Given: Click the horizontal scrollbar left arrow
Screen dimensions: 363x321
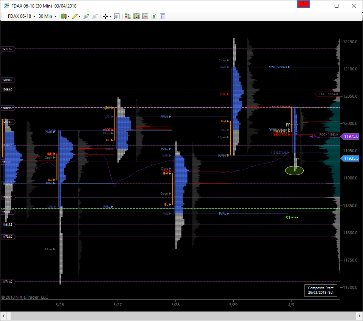Looking at the screenshot, I should pyautogui.click(x=3, y=316).
